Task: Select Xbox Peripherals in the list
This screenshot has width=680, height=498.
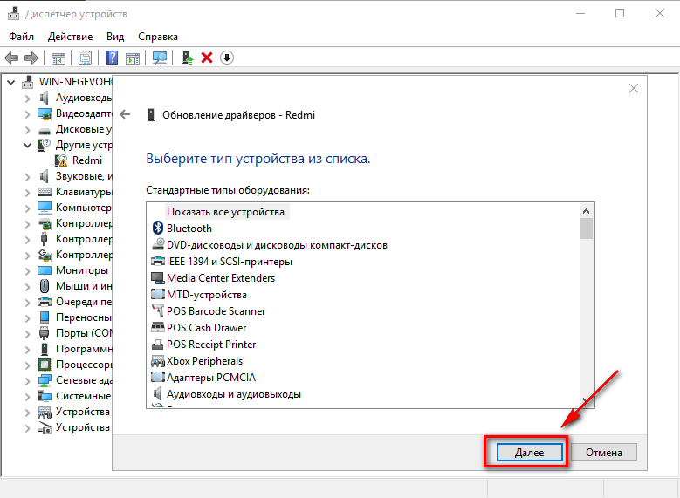Action: 204,361
